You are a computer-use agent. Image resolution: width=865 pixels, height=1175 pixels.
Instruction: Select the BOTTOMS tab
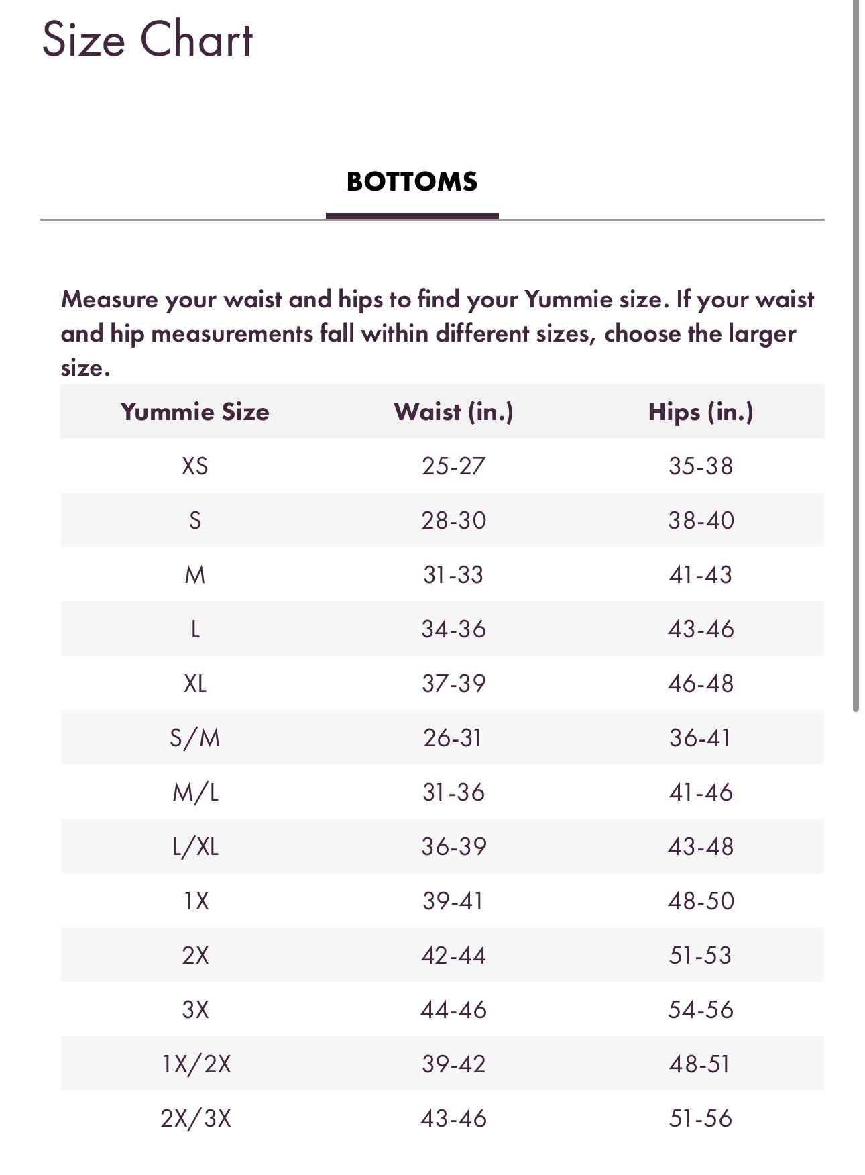coord(412,182)
